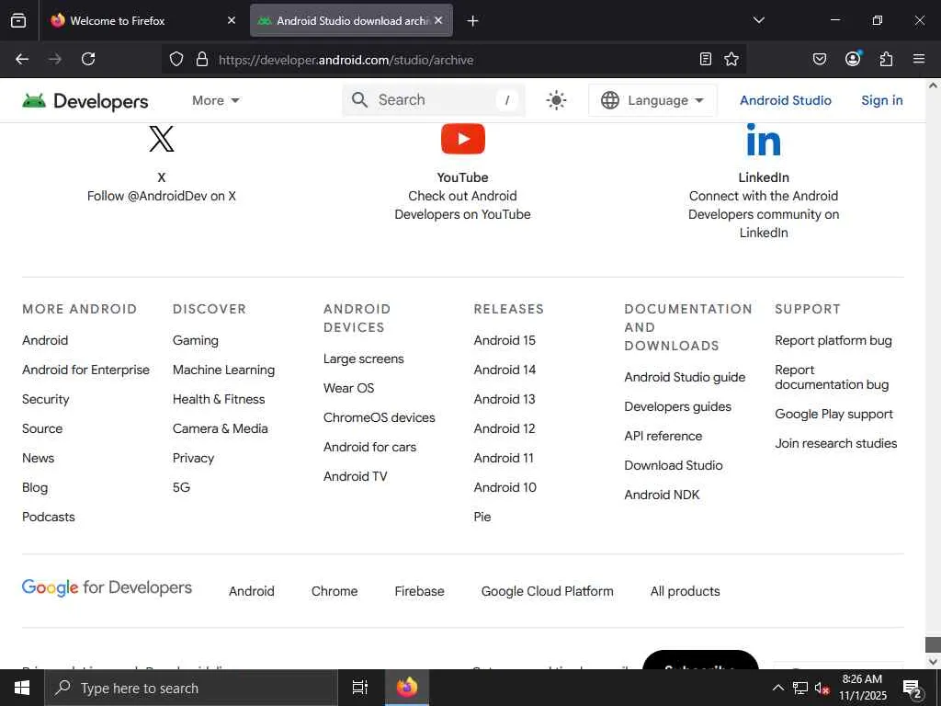Click the Firefox back arrow button
This screenshot has width=941, height=706.
coord(22,59)
